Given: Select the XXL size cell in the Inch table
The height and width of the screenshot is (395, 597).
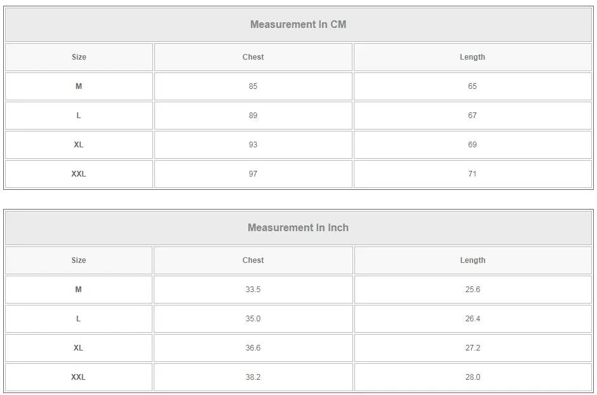Looking at the screenshot, I should (78, 377).
